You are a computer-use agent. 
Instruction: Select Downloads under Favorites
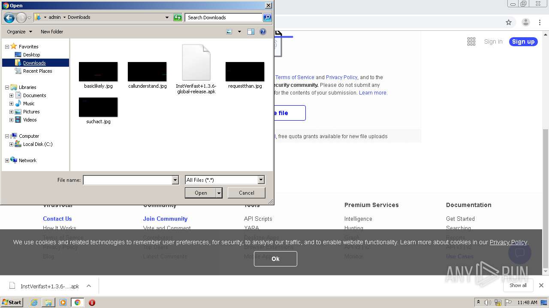(x=34, y=63)
